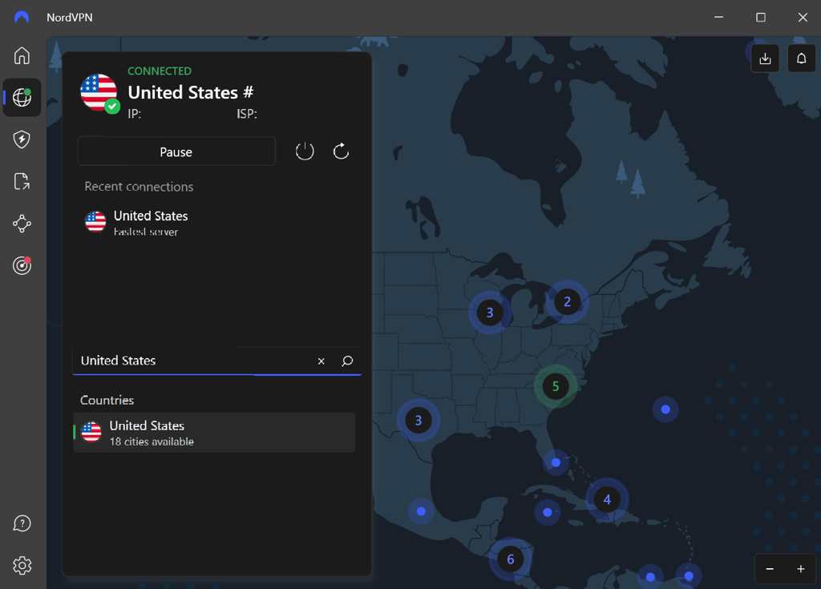Click the United States # server title

[191, 92]
